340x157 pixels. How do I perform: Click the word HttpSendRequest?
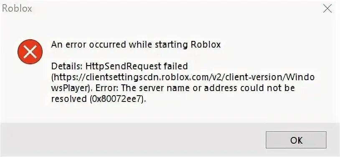[122, 67]
